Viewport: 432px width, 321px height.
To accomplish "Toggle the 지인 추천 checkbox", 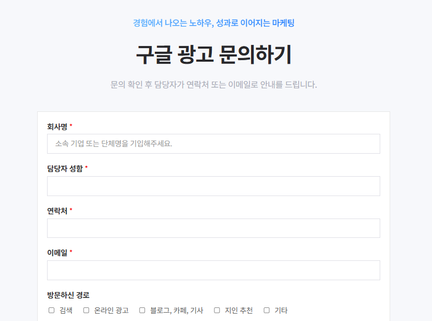I will [217, 310].
